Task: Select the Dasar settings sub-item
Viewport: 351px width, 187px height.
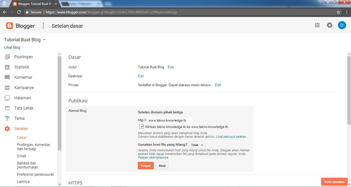Action: click(x=22, y=137)
